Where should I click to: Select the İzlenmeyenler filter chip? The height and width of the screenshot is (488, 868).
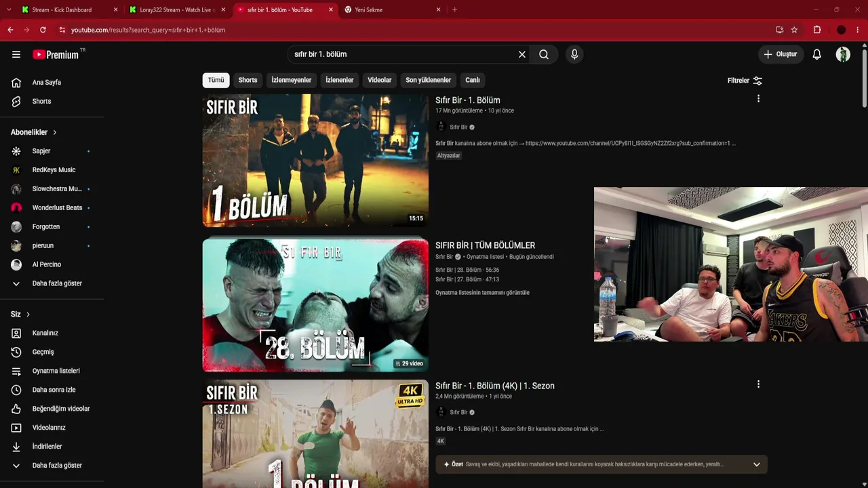tap(292, 80)
